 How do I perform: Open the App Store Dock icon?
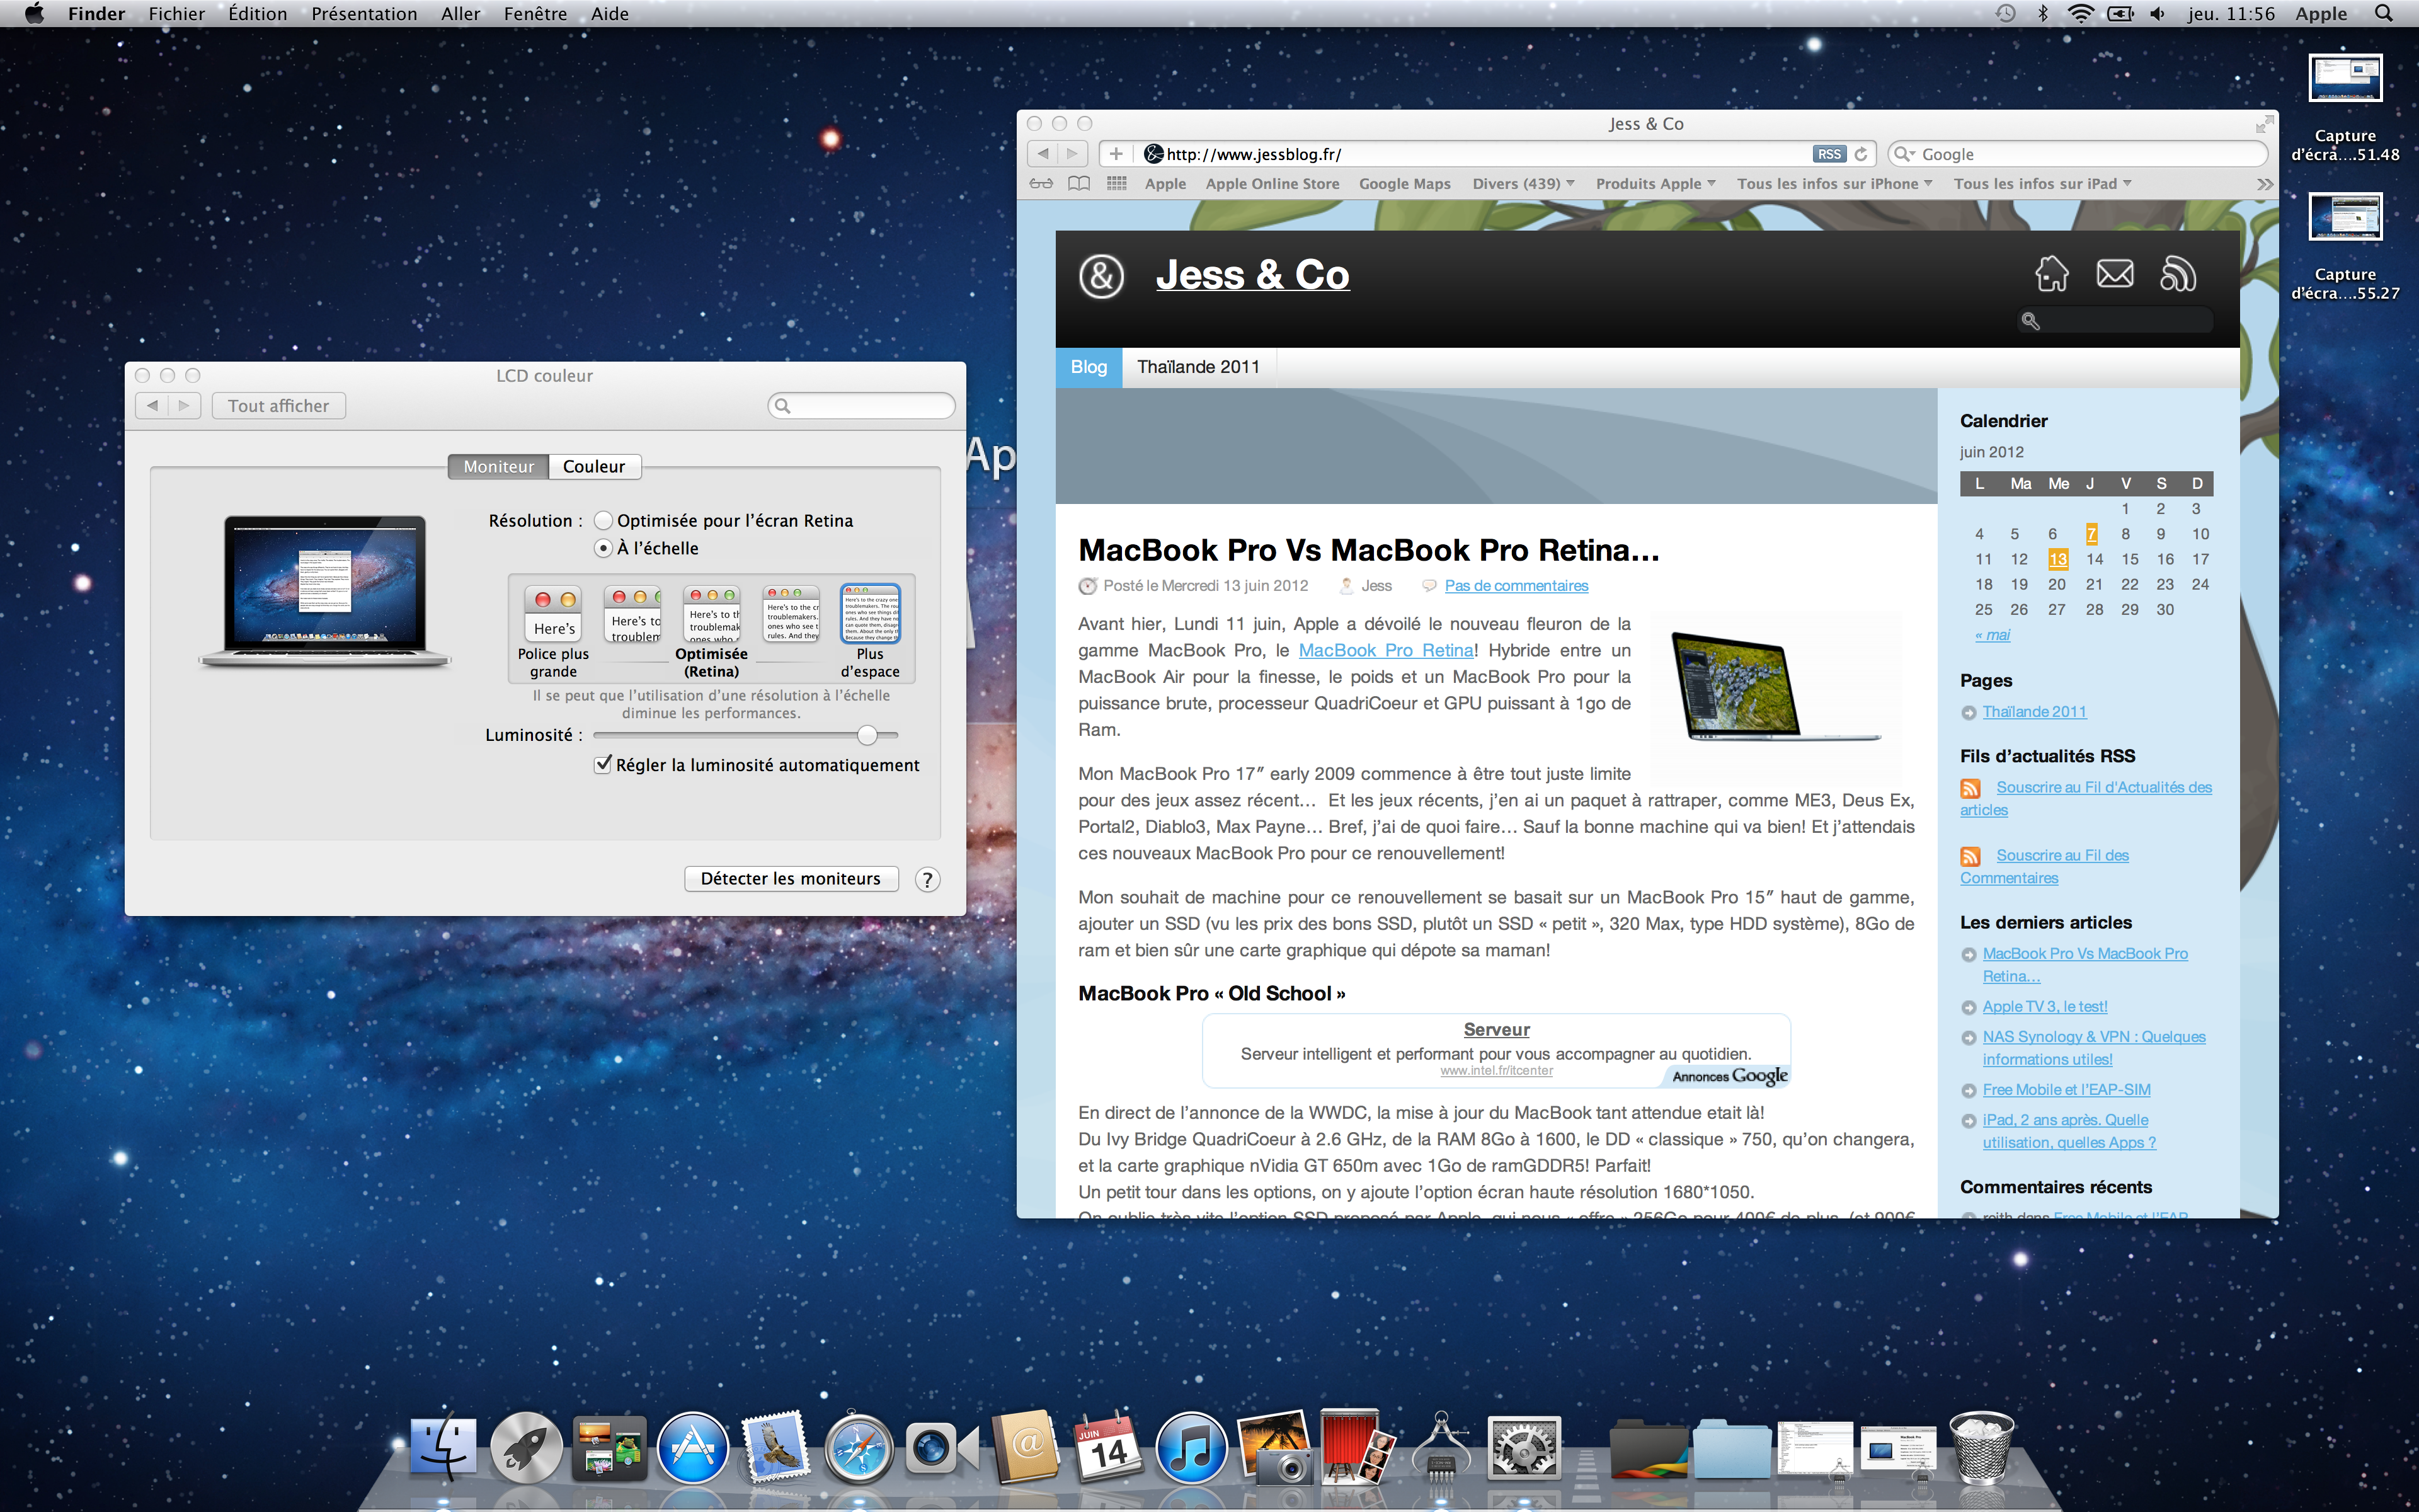[693, 1448]
